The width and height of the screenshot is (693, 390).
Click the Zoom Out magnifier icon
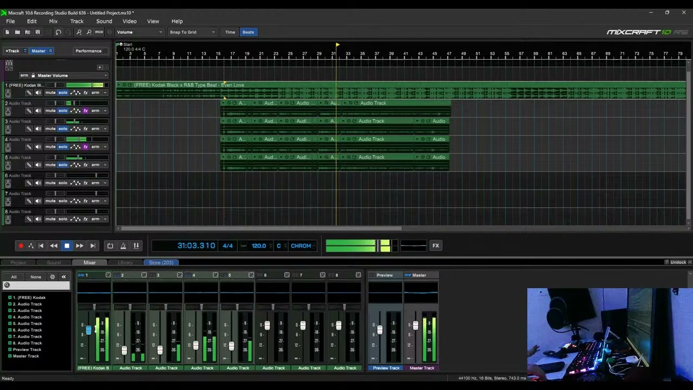(x=89, y=32)
